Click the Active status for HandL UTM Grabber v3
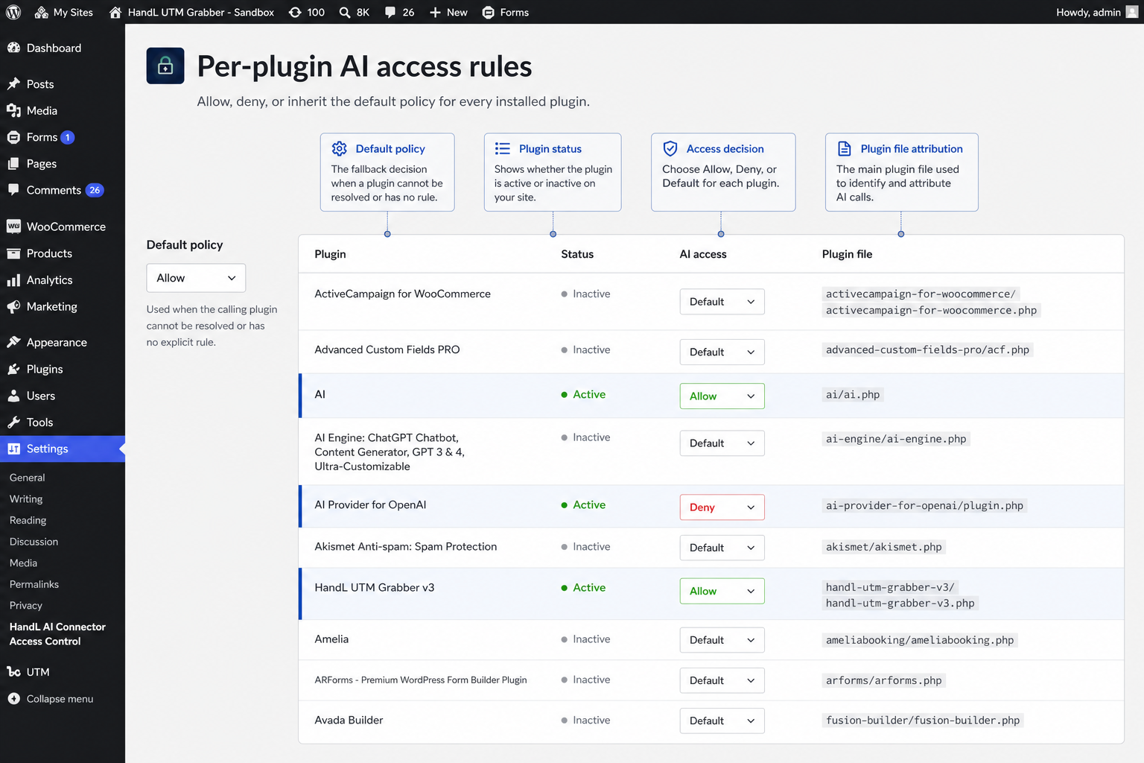The image size is (1144, 763). pyautogui.click(x=583, y=588)
